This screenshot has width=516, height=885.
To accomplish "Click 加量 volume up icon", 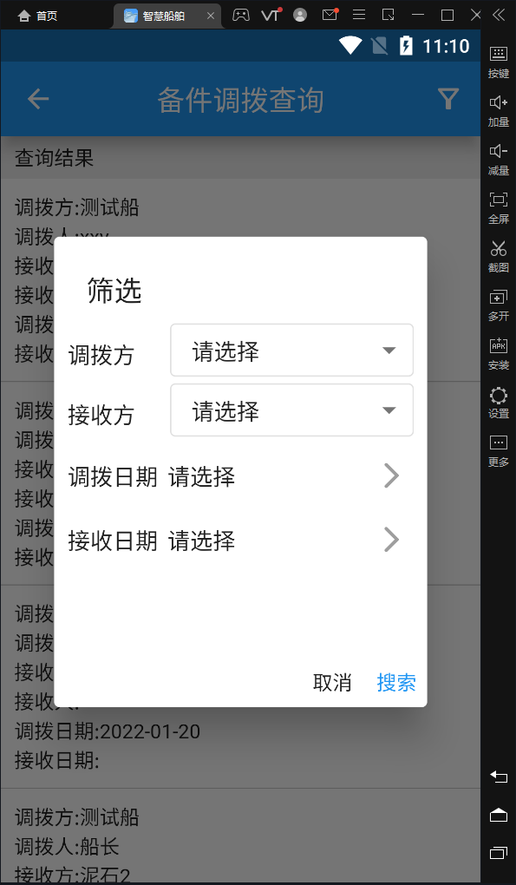I will point(499,111).
